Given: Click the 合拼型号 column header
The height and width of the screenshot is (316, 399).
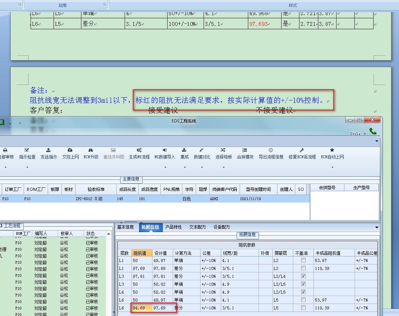Looking at the screenshot, I should (x=327, y=188).
